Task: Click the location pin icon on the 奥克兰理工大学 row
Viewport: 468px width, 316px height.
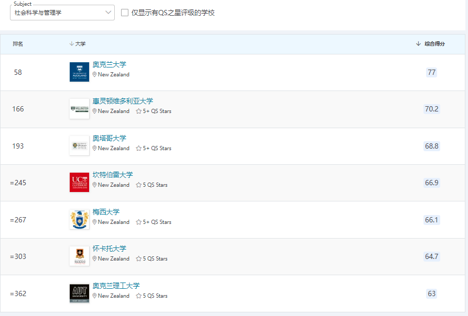Action: pos(94,296)
